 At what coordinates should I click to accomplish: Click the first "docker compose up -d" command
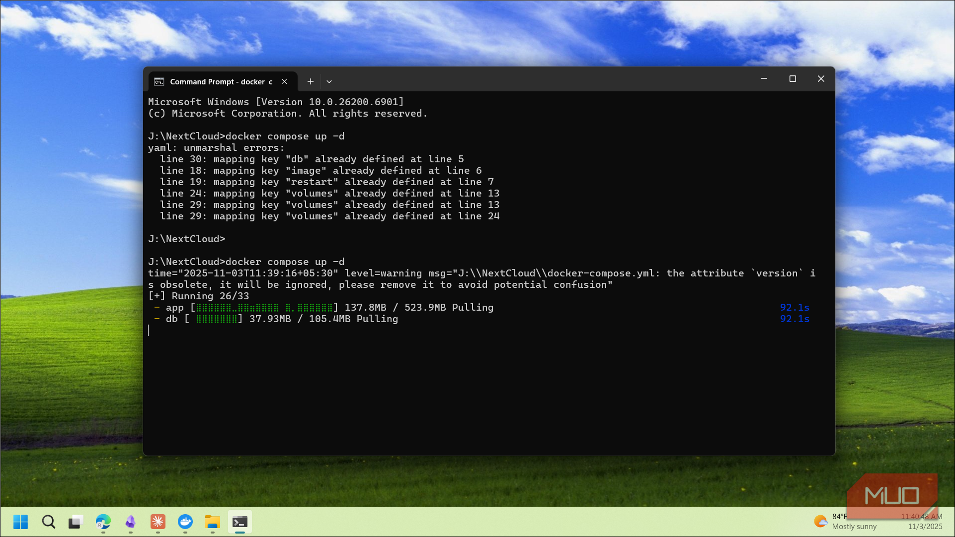pyautogui.click(x=285, y=136)
